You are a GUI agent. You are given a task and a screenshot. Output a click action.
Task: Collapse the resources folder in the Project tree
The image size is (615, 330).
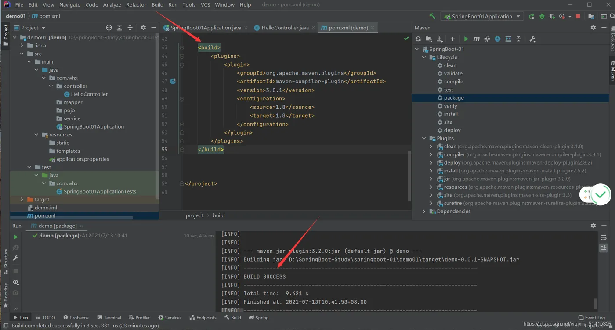tap(36, 135)
